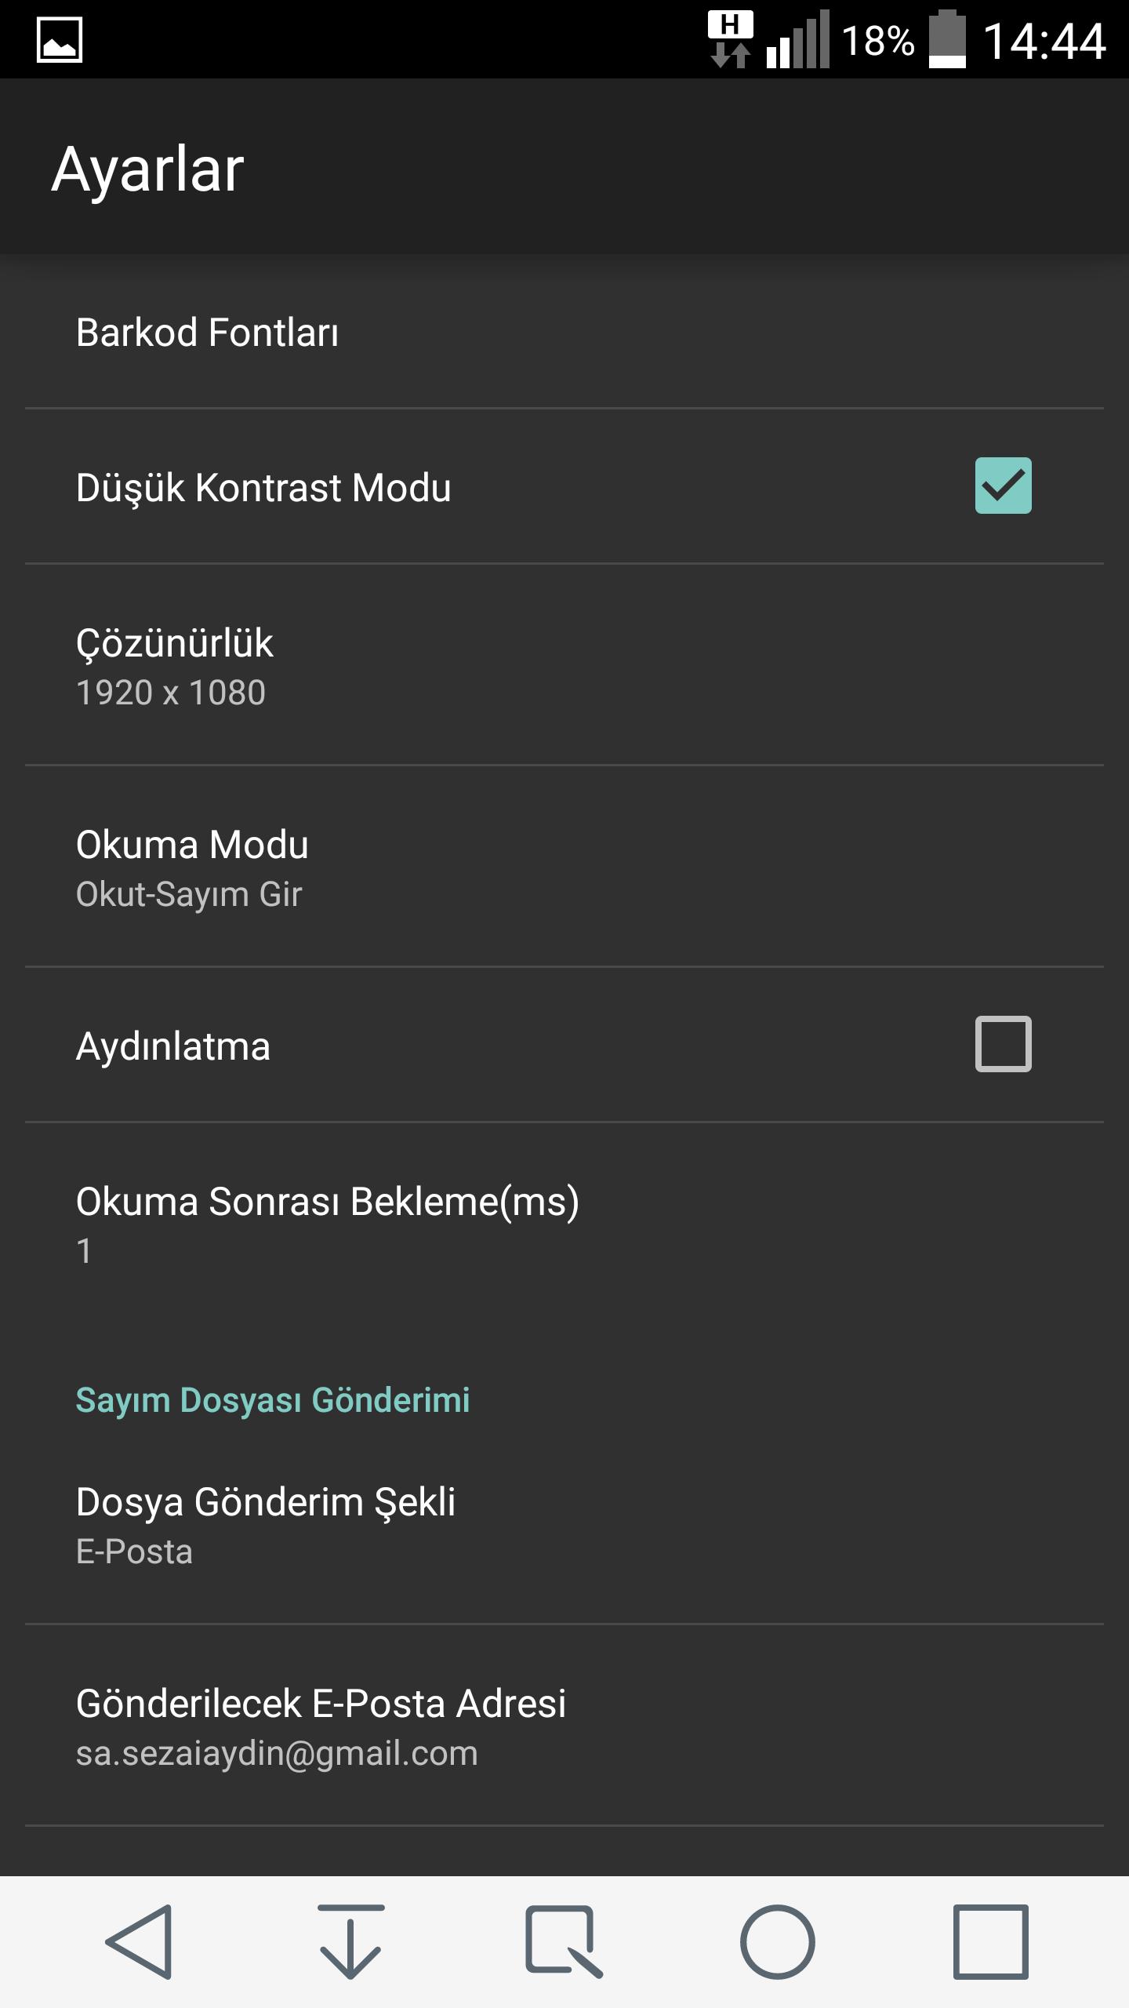
Task: Open Okuma Sonrası Bekleme(ms) setting
Action: click(x=564, y=1224)
